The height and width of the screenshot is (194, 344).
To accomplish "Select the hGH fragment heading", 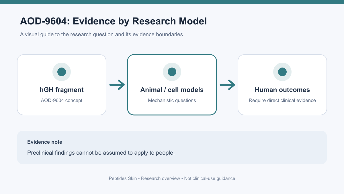I will tap(62, 90).
